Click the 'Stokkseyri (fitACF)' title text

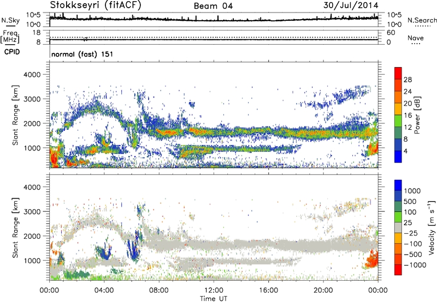click(x=96, y=5)
